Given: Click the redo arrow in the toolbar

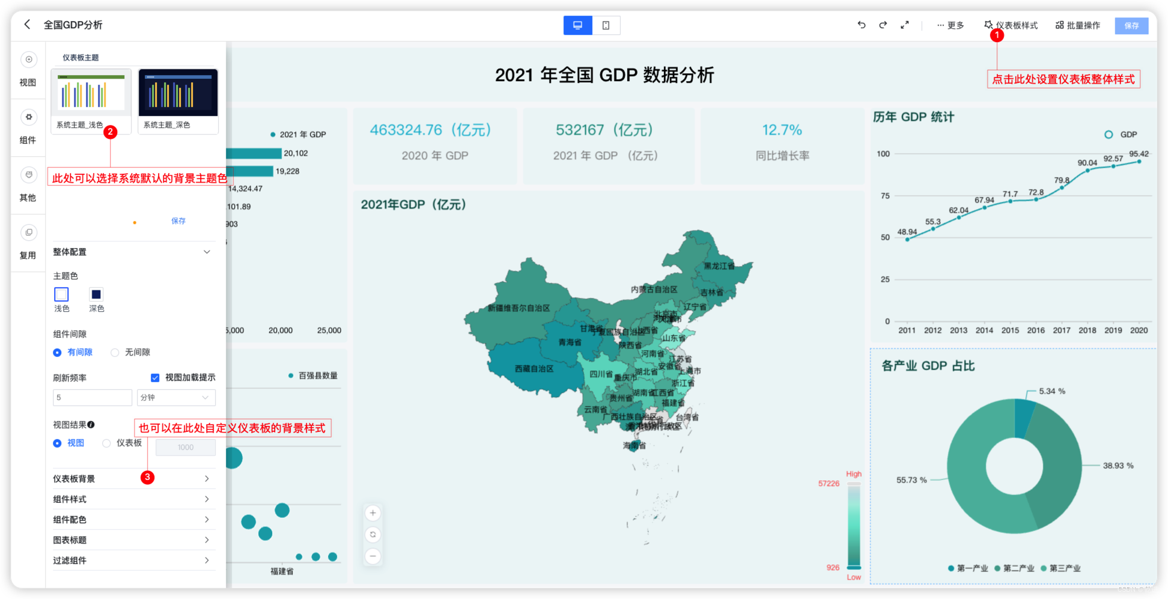Looking at the screenshot, I should point(883,25).
